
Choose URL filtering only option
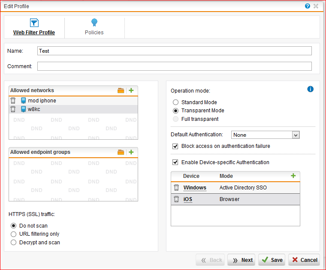point(14,234)
